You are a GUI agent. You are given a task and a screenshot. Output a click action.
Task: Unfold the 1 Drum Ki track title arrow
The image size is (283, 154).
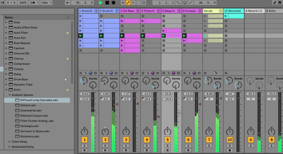tap(96, 11)
